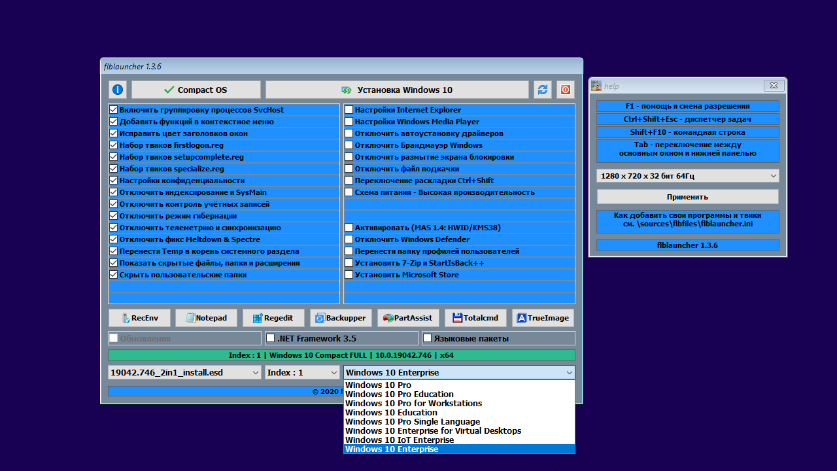Click the blue info icon button
Viewport: 837px width, 471px height.
point(118,90)
